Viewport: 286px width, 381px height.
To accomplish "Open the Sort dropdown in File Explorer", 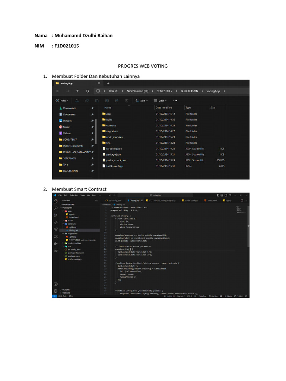I will [142, 100].
